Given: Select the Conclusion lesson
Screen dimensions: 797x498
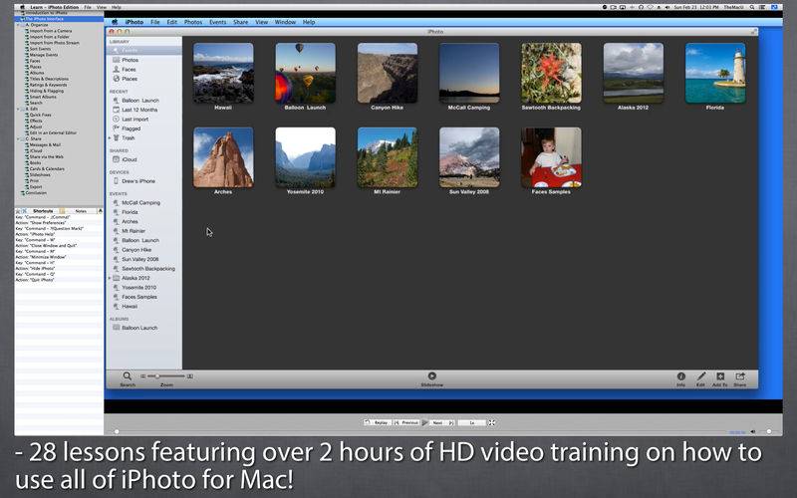Looking at the screenshot, I should click(x=36, y=192).
